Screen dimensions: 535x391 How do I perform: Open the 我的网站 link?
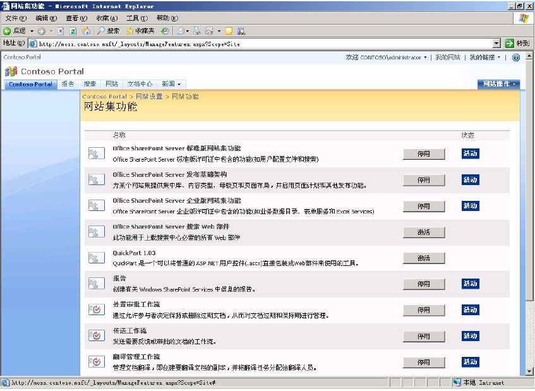(448, 57)
